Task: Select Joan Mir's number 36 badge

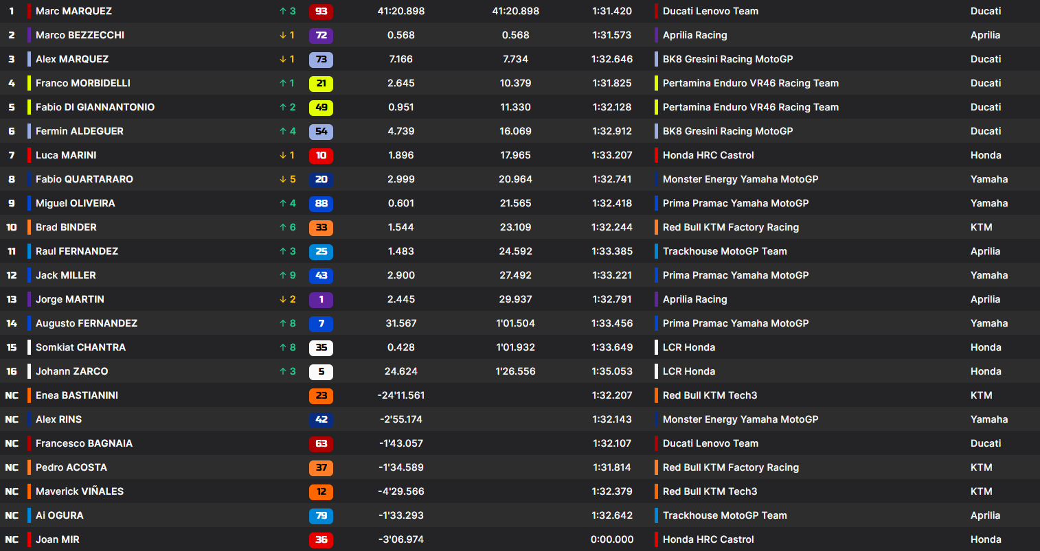Action: click(x=321, y=539)
